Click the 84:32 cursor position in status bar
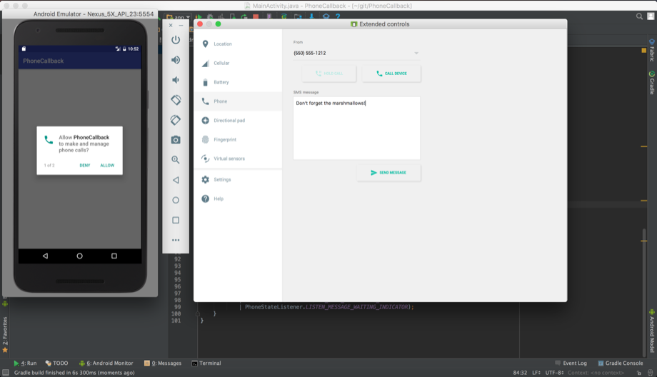 click(x=520, y=373)
